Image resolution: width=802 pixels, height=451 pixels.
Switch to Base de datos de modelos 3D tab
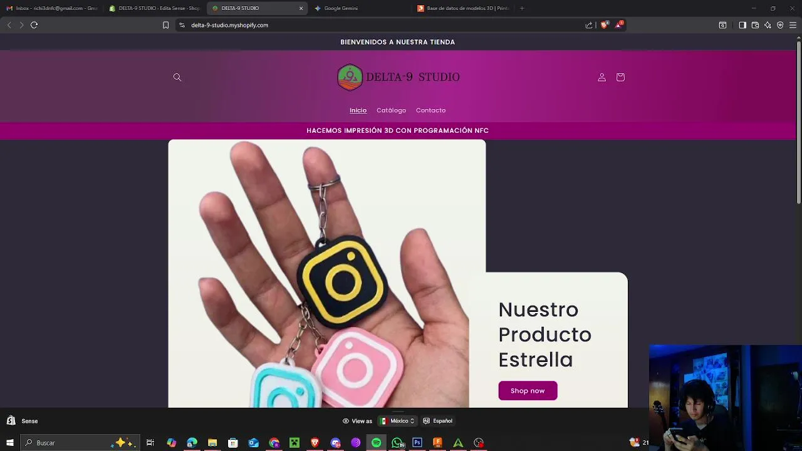[463, 8]
